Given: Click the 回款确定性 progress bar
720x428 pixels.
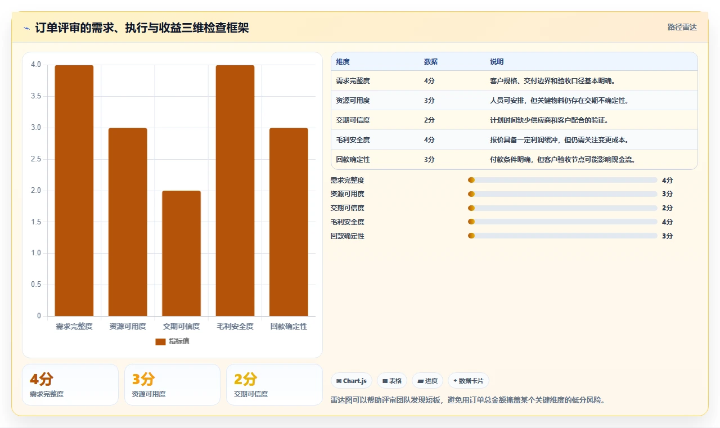Looking at the screenshot, I should 562,236.
